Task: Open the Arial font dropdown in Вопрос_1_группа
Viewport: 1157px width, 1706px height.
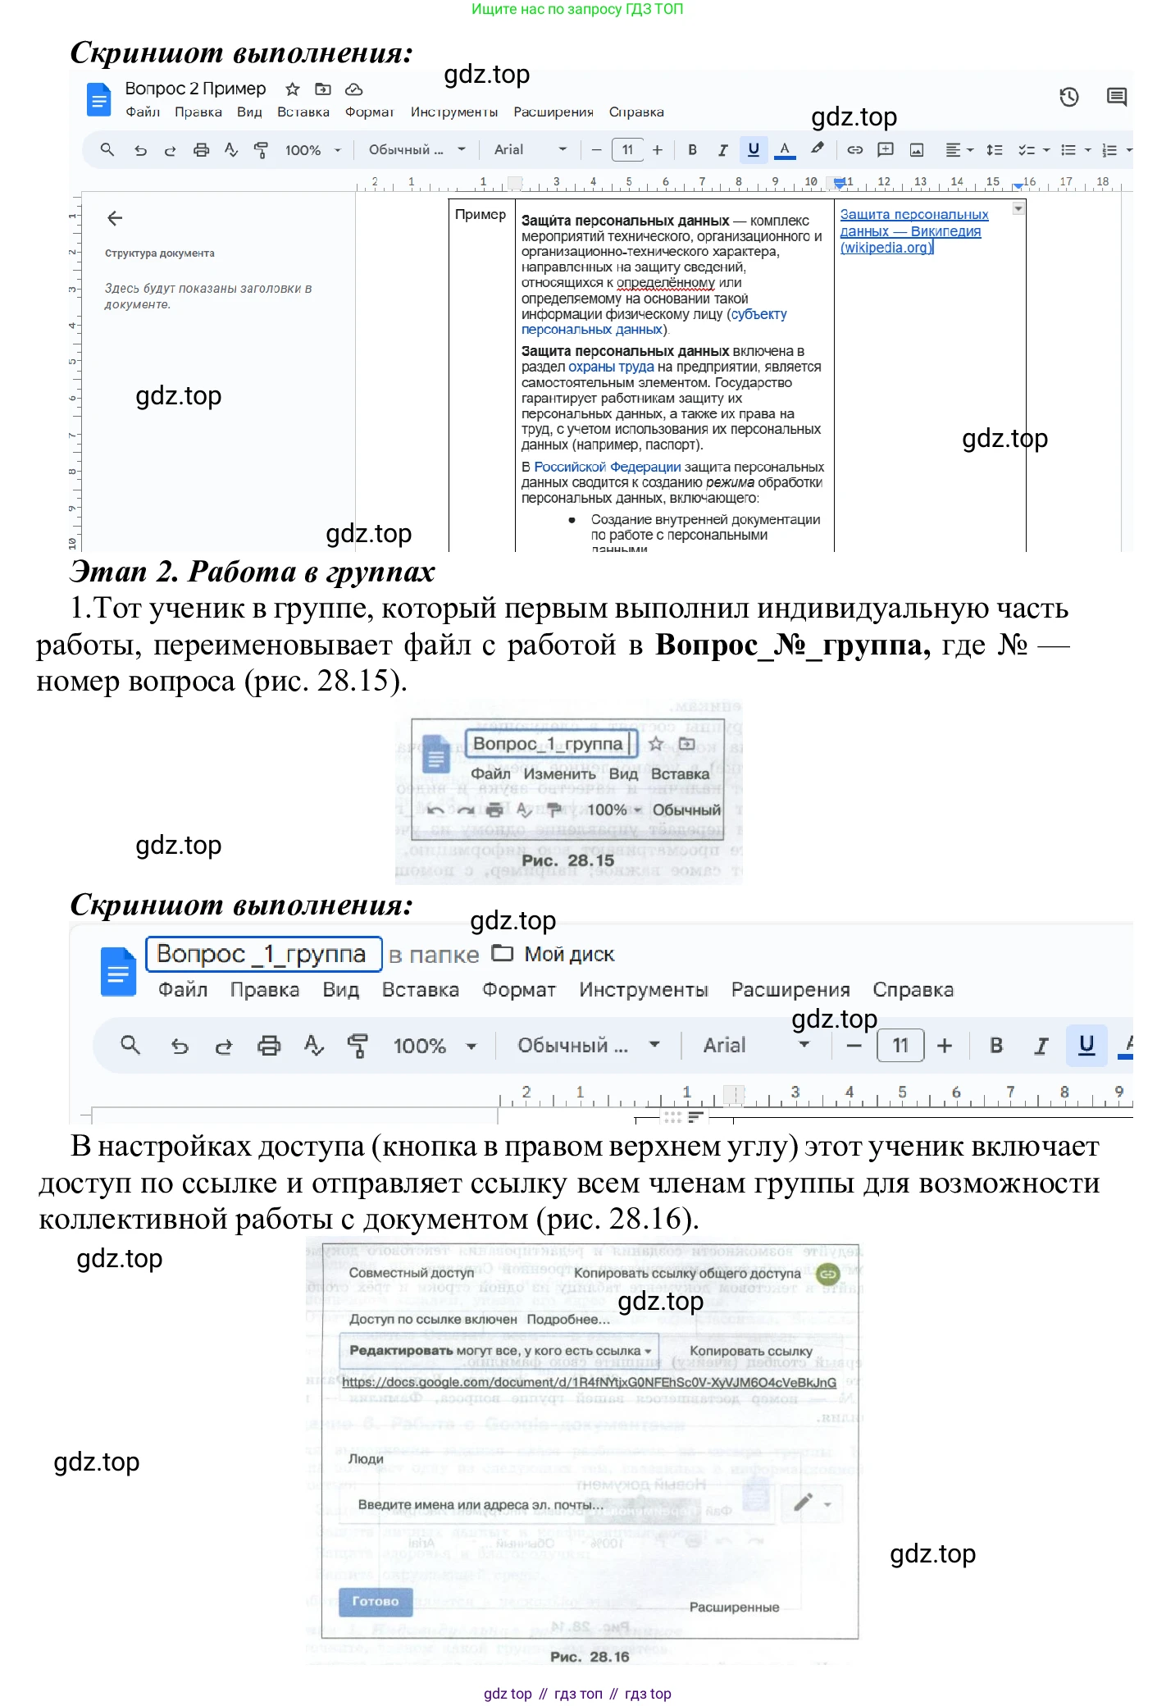Action: [x=756, y=1046]
